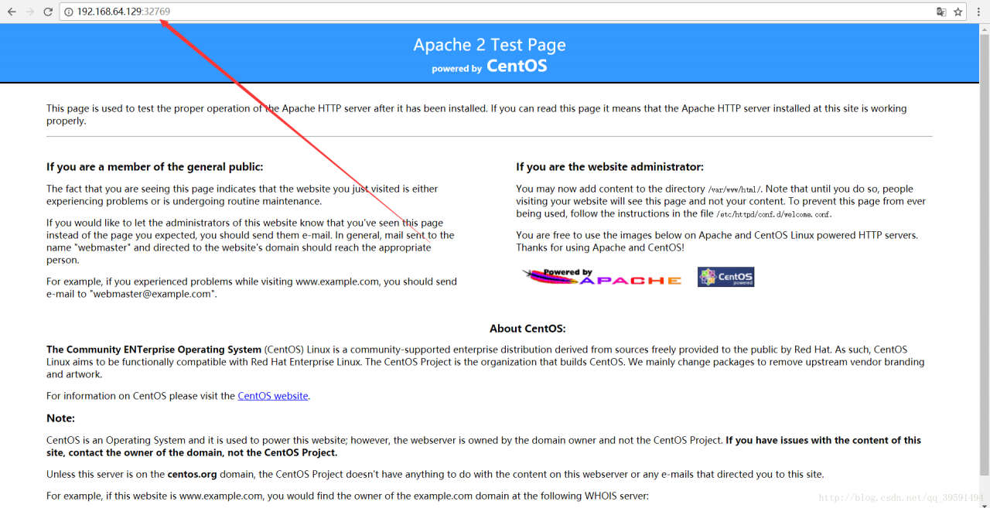
Task: Reload the current page
Action: [48, 12]
